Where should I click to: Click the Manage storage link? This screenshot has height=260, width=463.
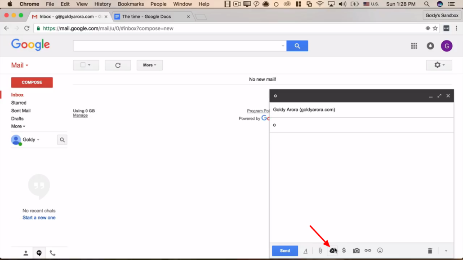coord(80,115)
